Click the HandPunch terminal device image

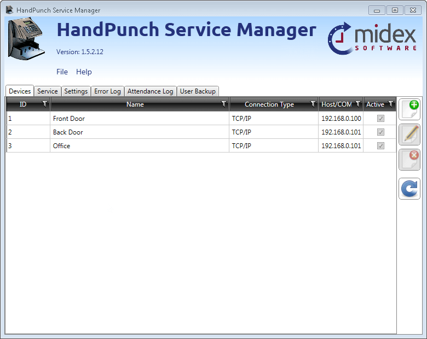tap(26, 38)
